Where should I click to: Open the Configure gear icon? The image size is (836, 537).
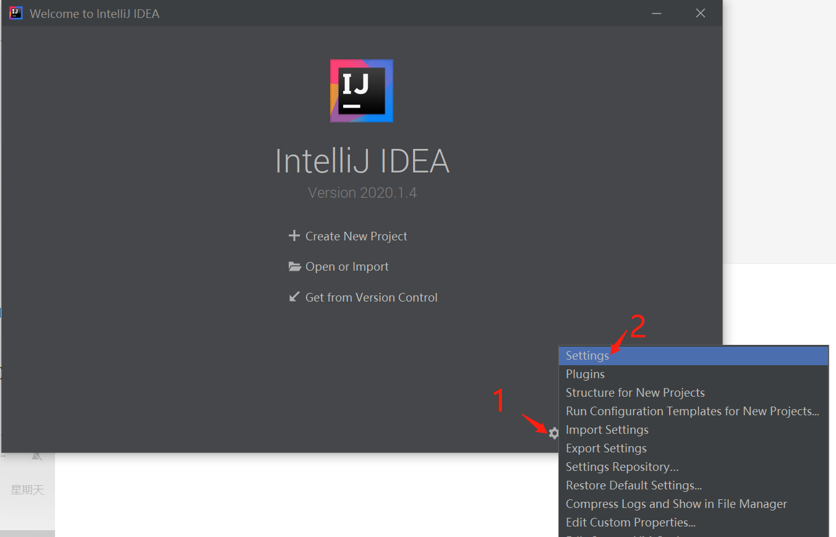(x=553, y=433)
